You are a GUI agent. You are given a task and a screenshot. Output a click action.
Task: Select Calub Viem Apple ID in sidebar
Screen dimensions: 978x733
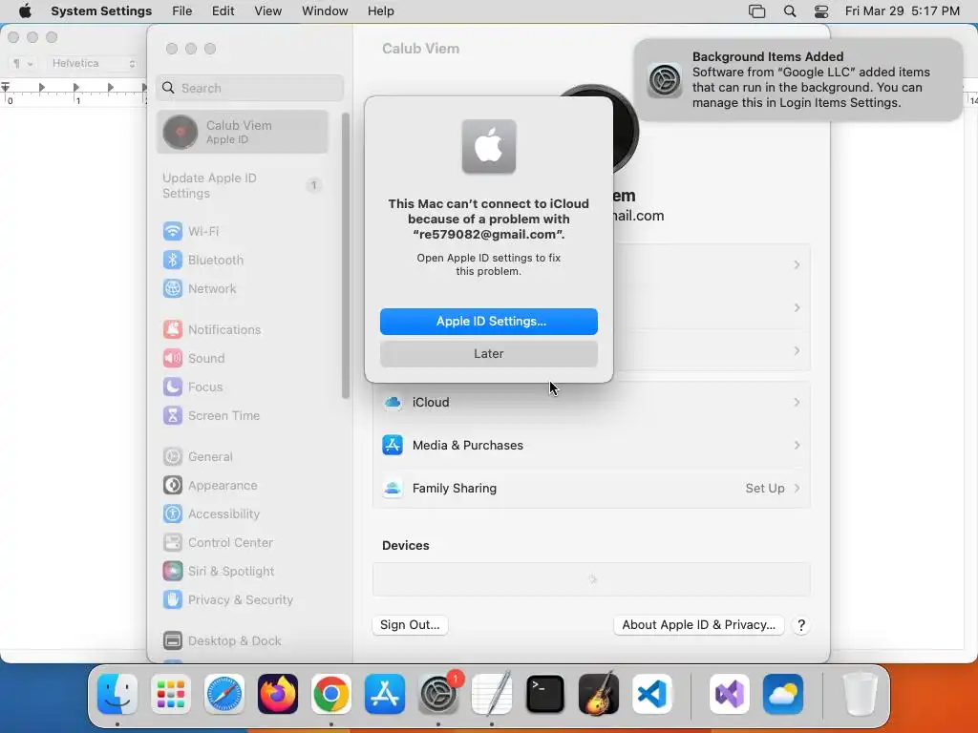click(x=243, y=132)
